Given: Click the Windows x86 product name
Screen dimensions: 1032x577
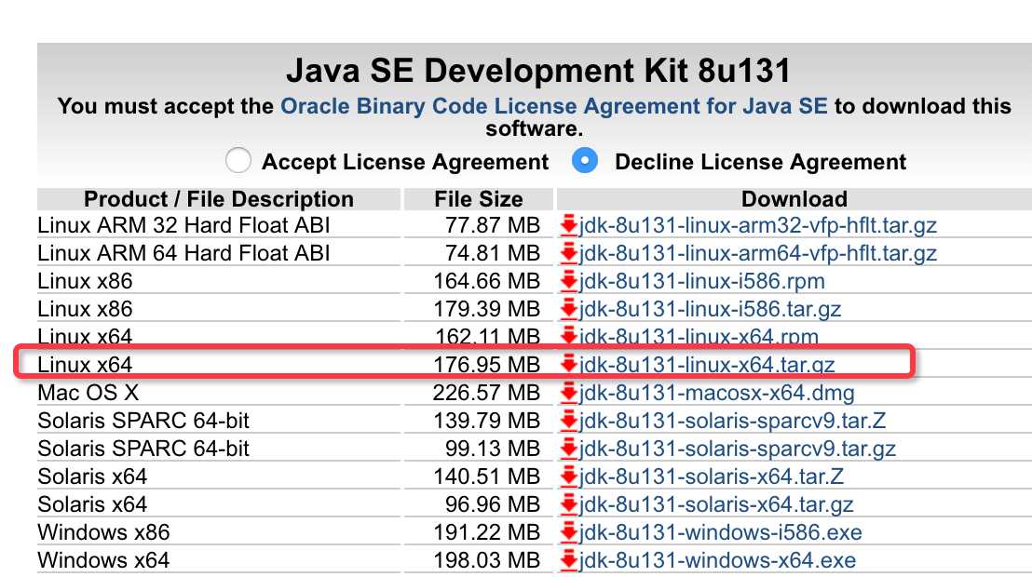Looking at the screenshot, I should click(x=103, y=532).
